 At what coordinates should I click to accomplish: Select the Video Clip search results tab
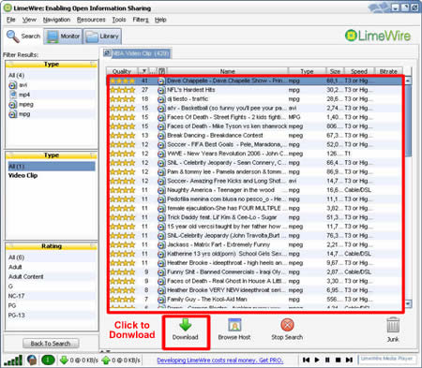click(x=137, y=53)
